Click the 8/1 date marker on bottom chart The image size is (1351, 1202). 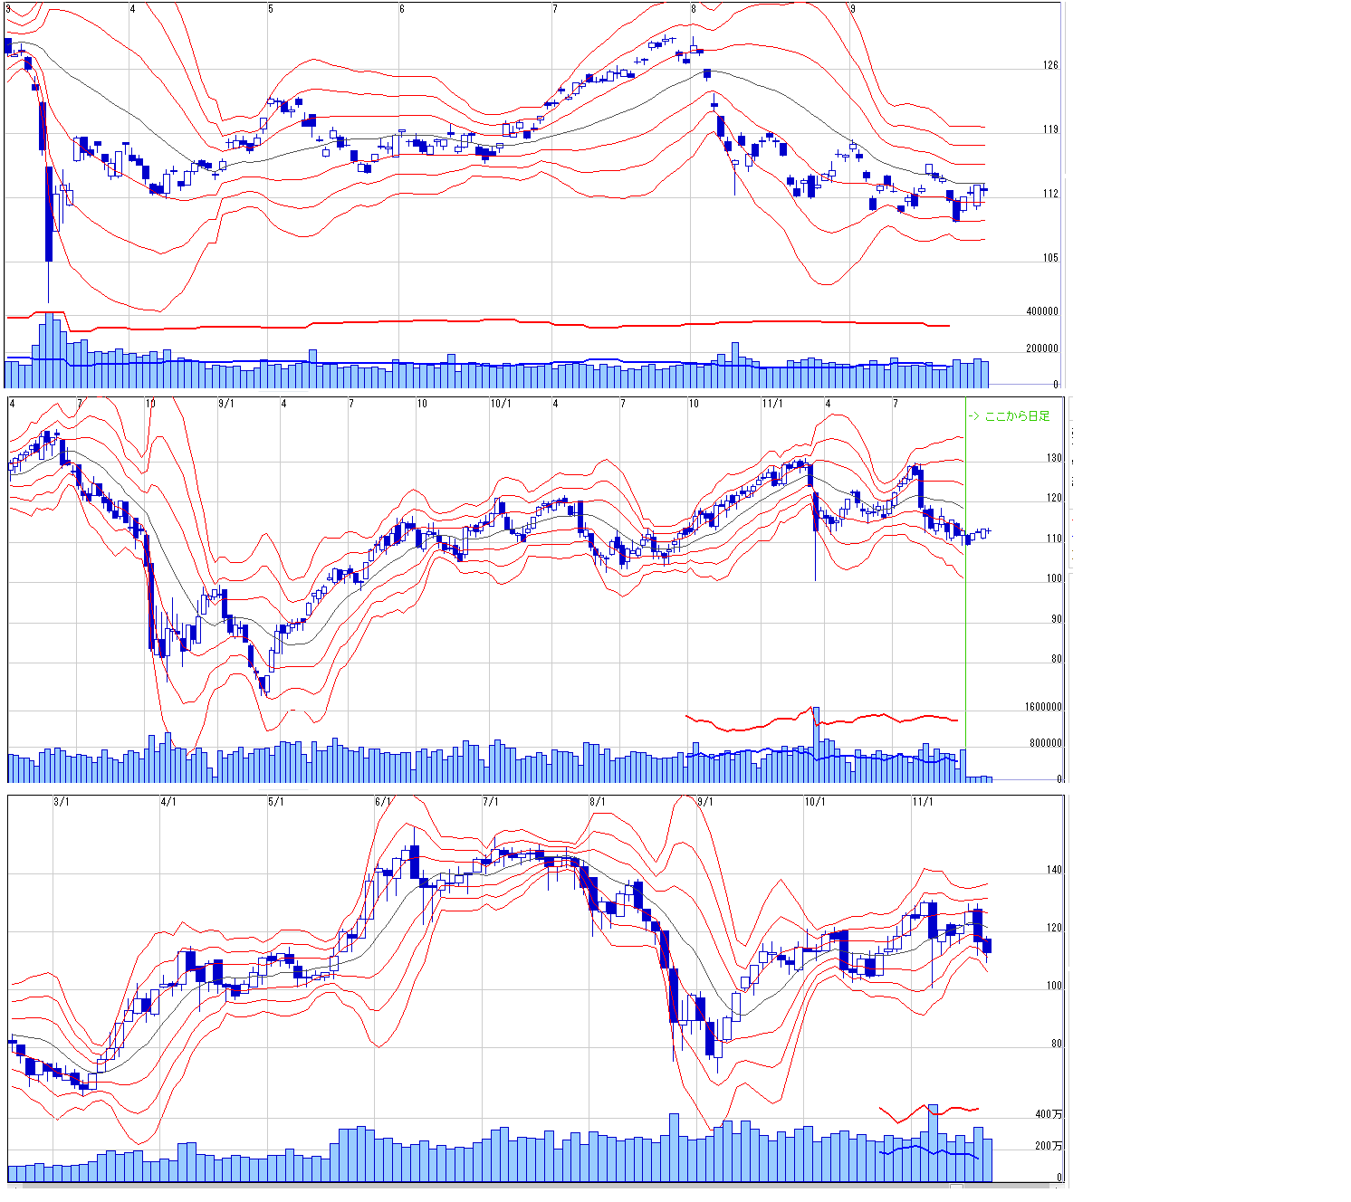598,802
